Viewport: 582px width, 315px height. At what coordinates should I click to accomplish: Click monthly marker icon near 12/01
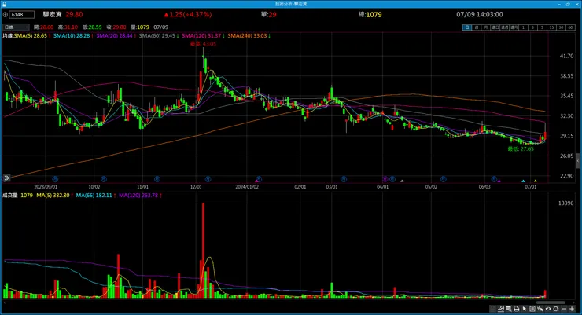pos(208,179)
